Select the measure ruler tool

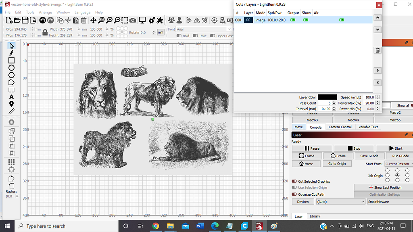11,111
